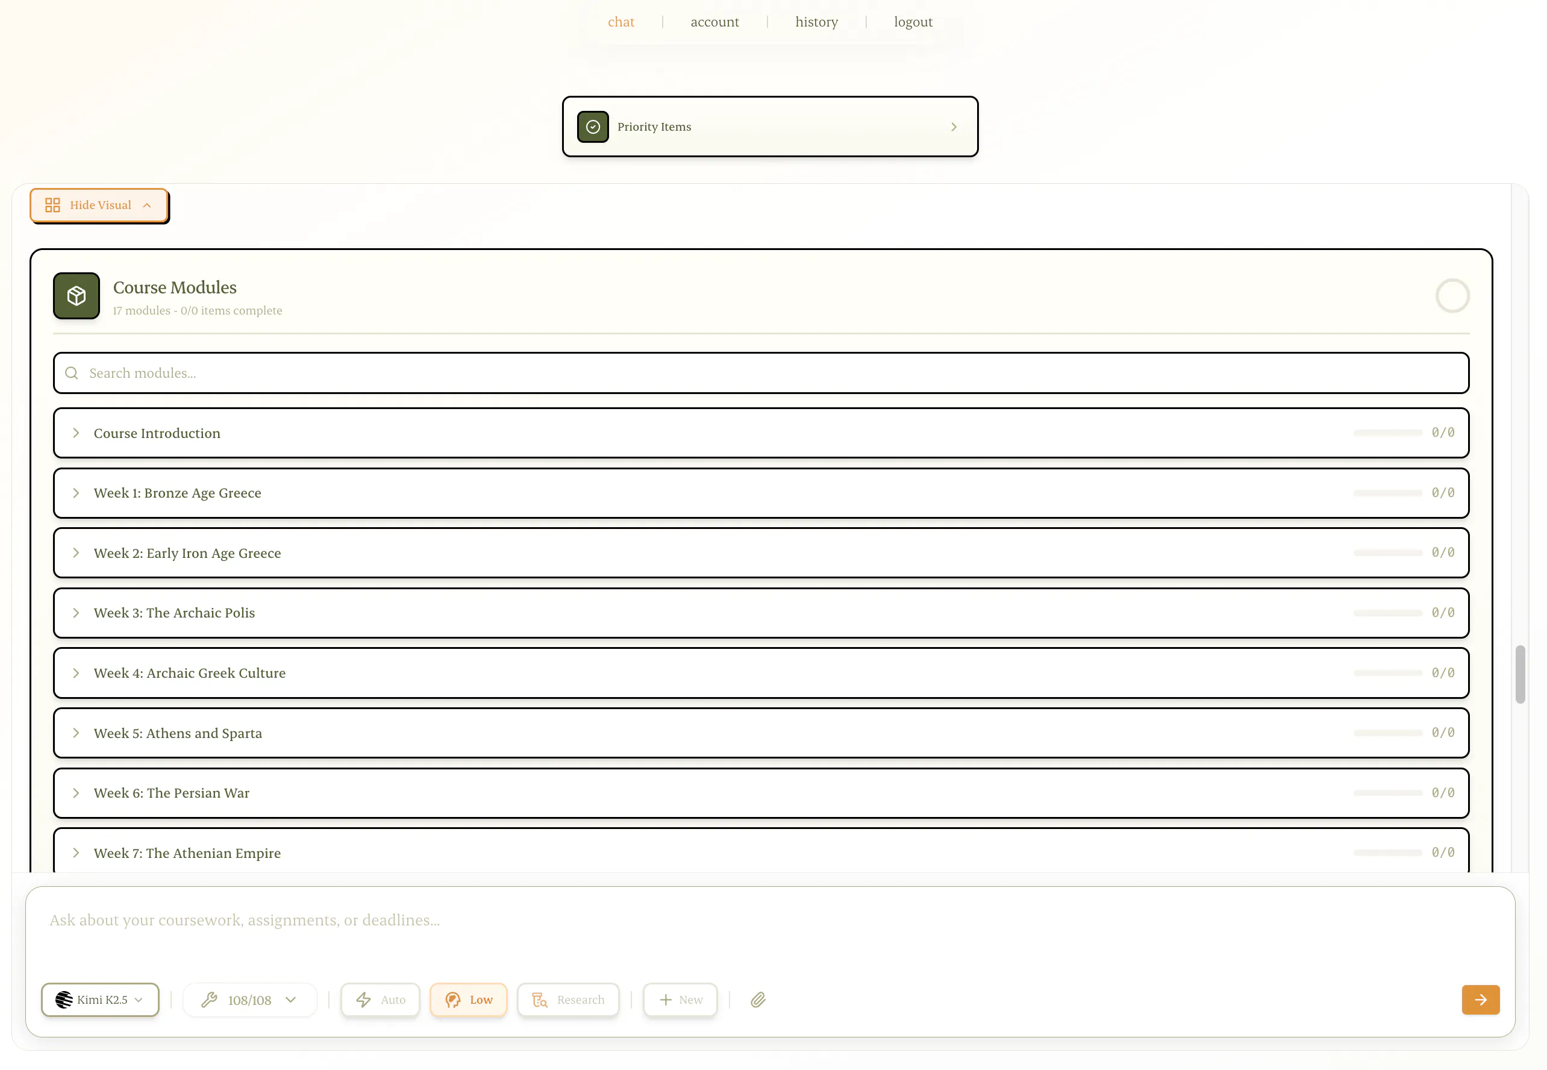
Task: Focus the Search modules field
Action: [x=761, y=373]
